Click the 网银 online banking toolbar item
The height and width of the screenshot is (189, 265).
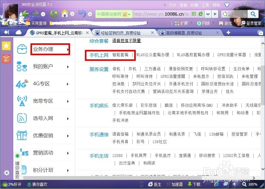tap(203, 23)
